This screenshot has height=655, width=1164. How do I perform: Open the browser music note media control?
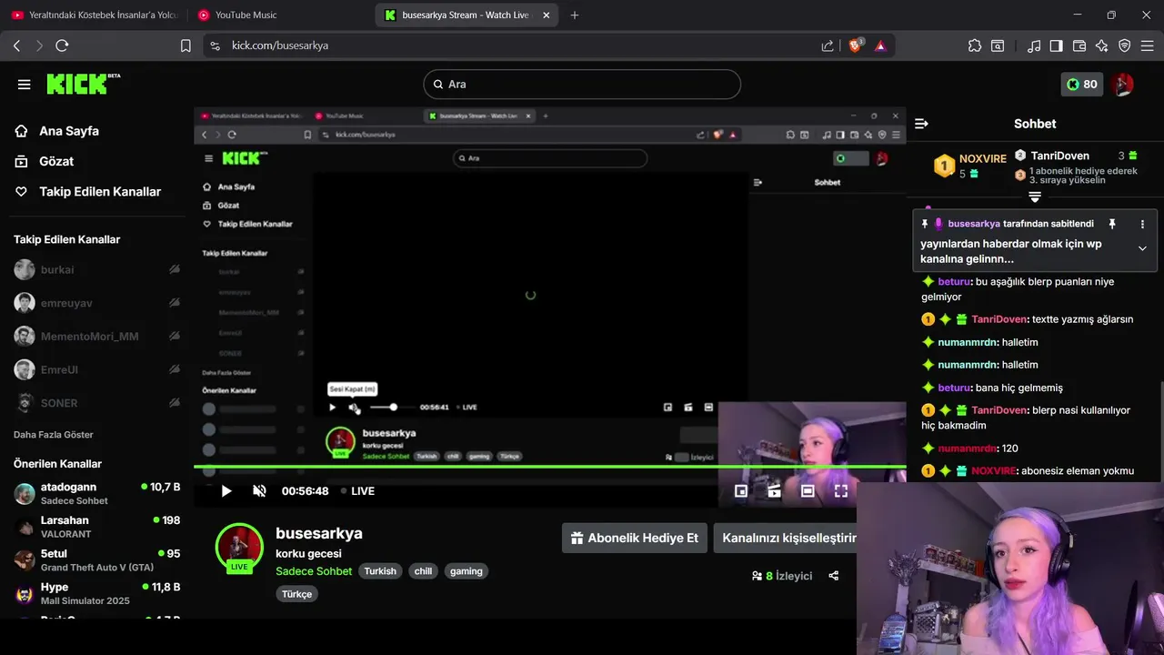1034,45
